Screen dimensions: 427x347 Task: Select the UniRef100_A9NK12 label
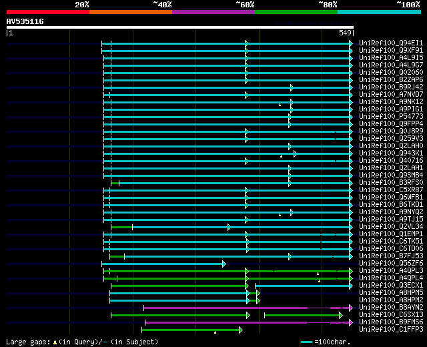click(x=391, y=102)
